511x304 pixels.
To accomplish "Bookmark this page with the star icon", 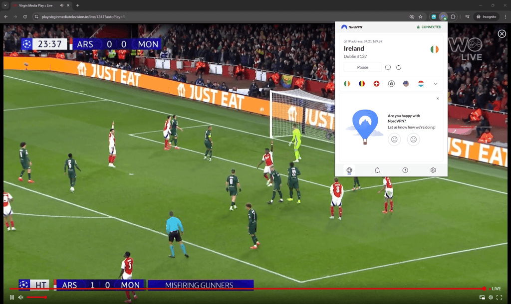I will point(420,16).
